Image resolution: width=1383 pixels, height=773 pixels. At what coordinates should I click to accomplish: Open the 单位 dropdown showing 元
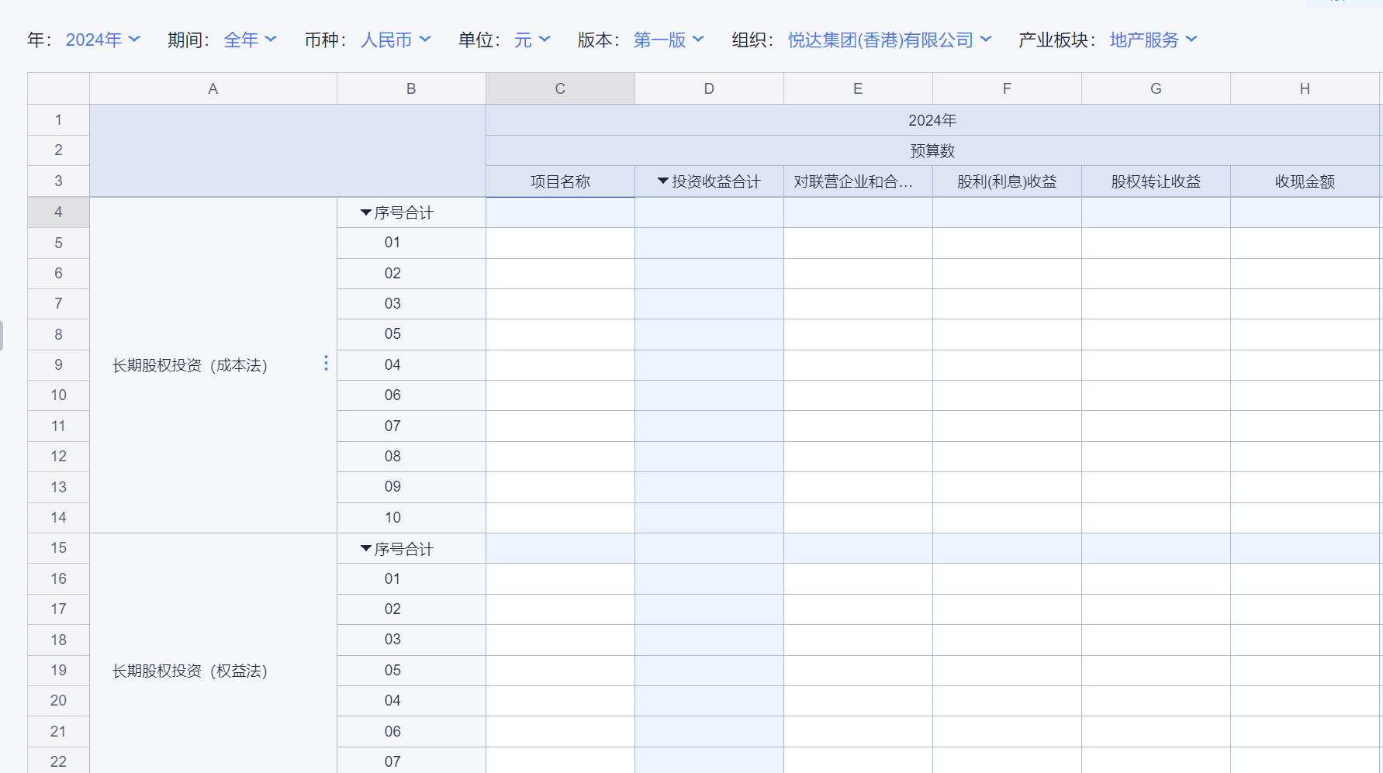(532, 40)
